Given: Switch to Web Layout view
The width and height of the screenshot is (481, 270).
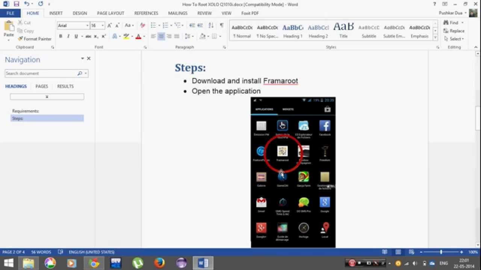Looking at the screenshot, I should (x=412, y=252).
